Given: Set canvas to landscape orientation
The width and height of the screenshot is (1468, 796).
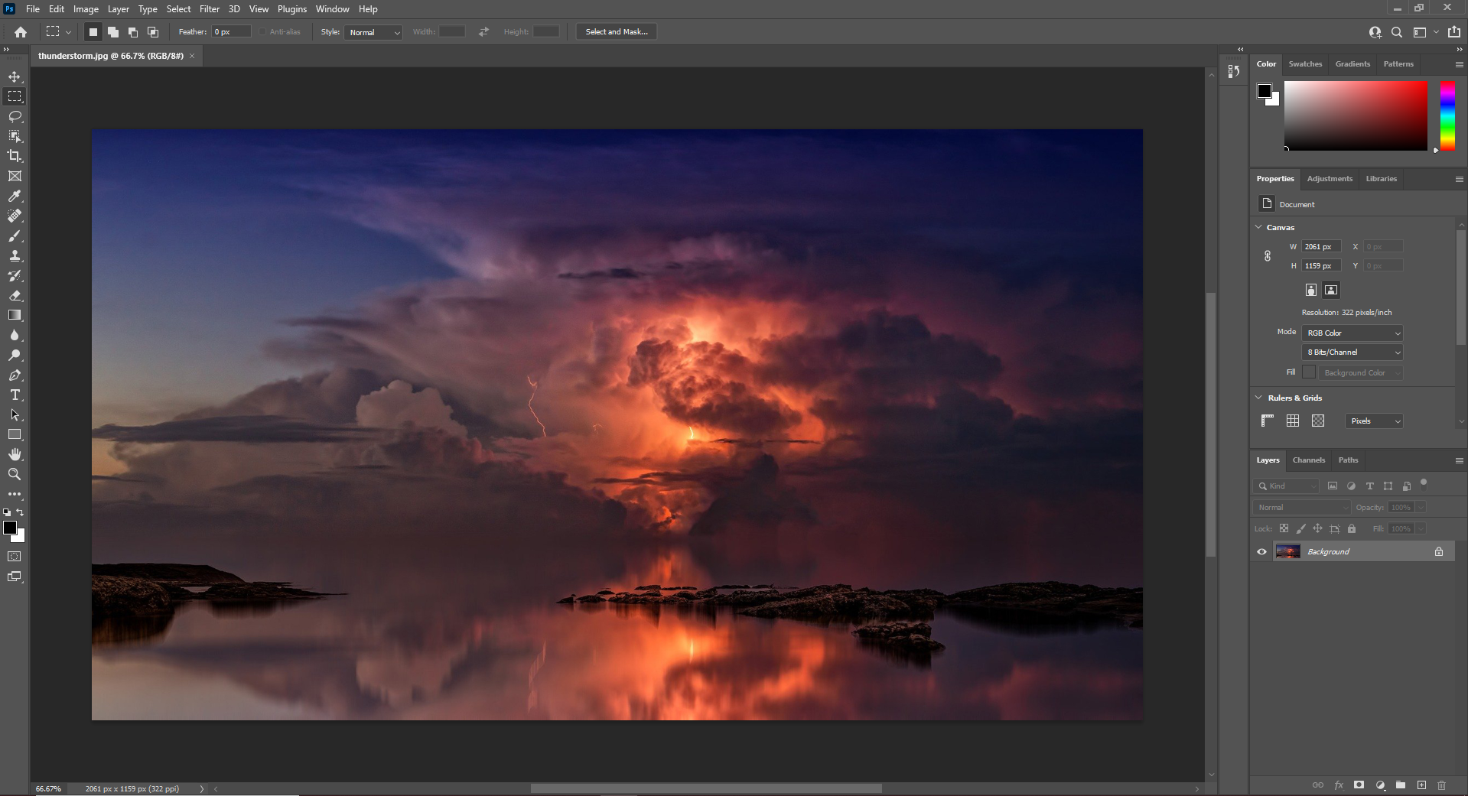Looking at the screenshot, I should click(x=1331, y=290).
